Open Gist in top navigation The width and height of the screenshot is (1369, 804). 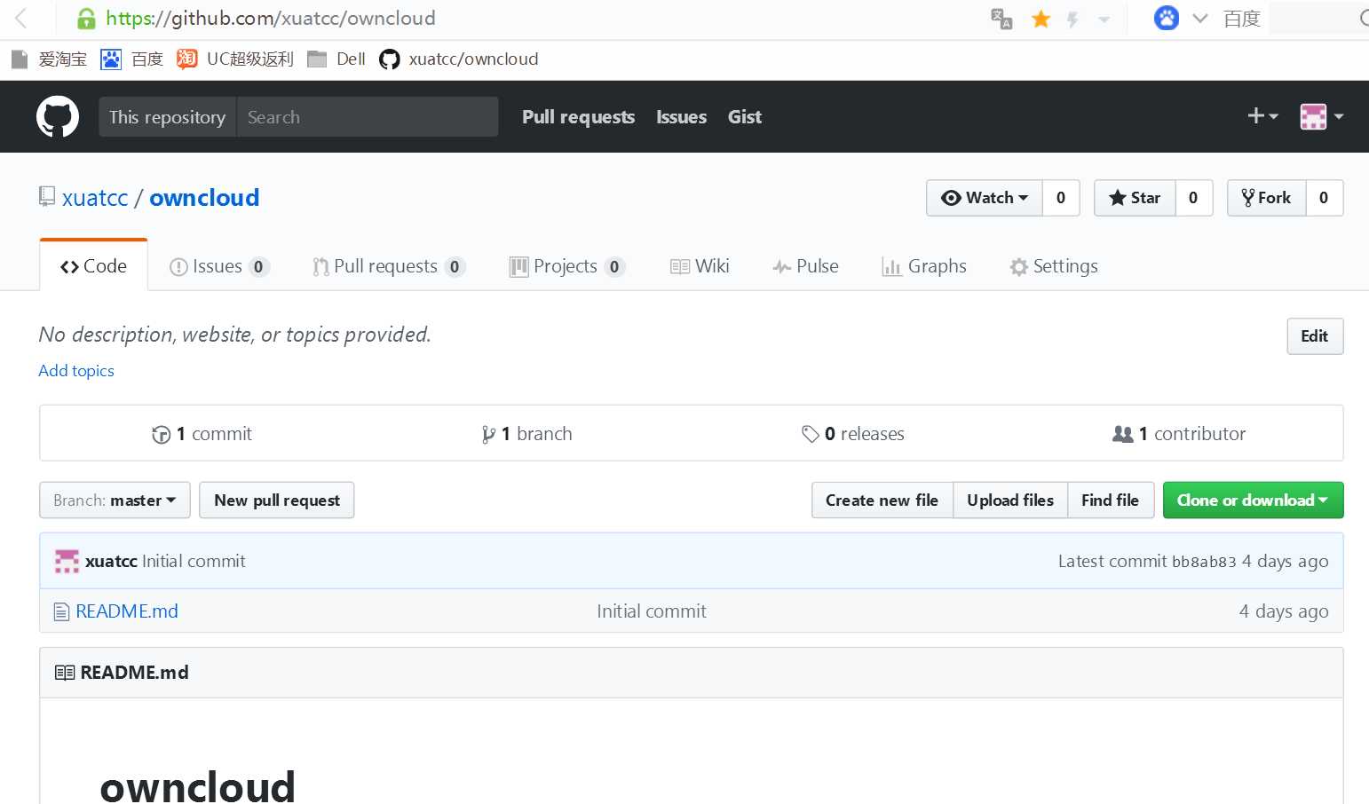point(744,117)
